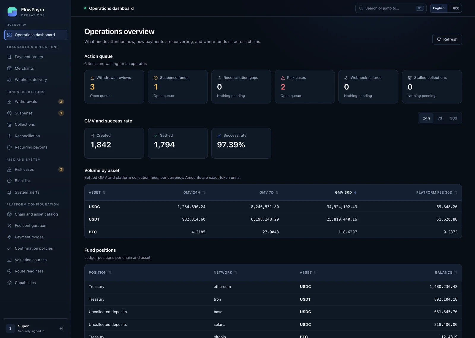Click the Reconciliation arrows icon in sidebar

(9, 136)
